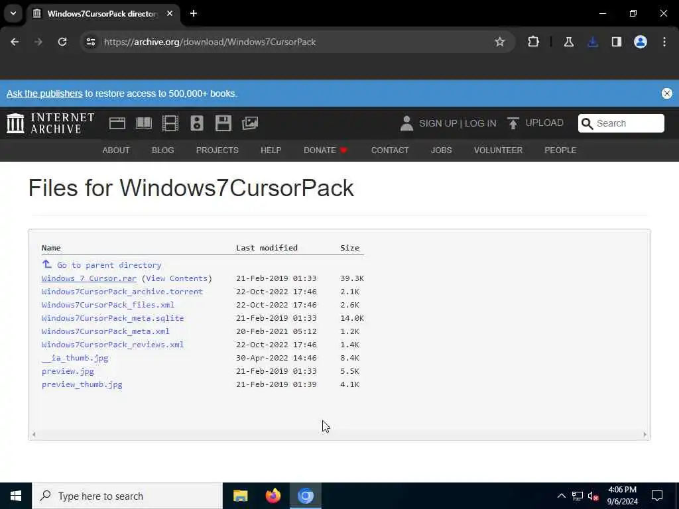The image size is (679, 509).
Task: Close the Windows7CursorPack tab
Action: pyautogui.click(x=170, y=13)
